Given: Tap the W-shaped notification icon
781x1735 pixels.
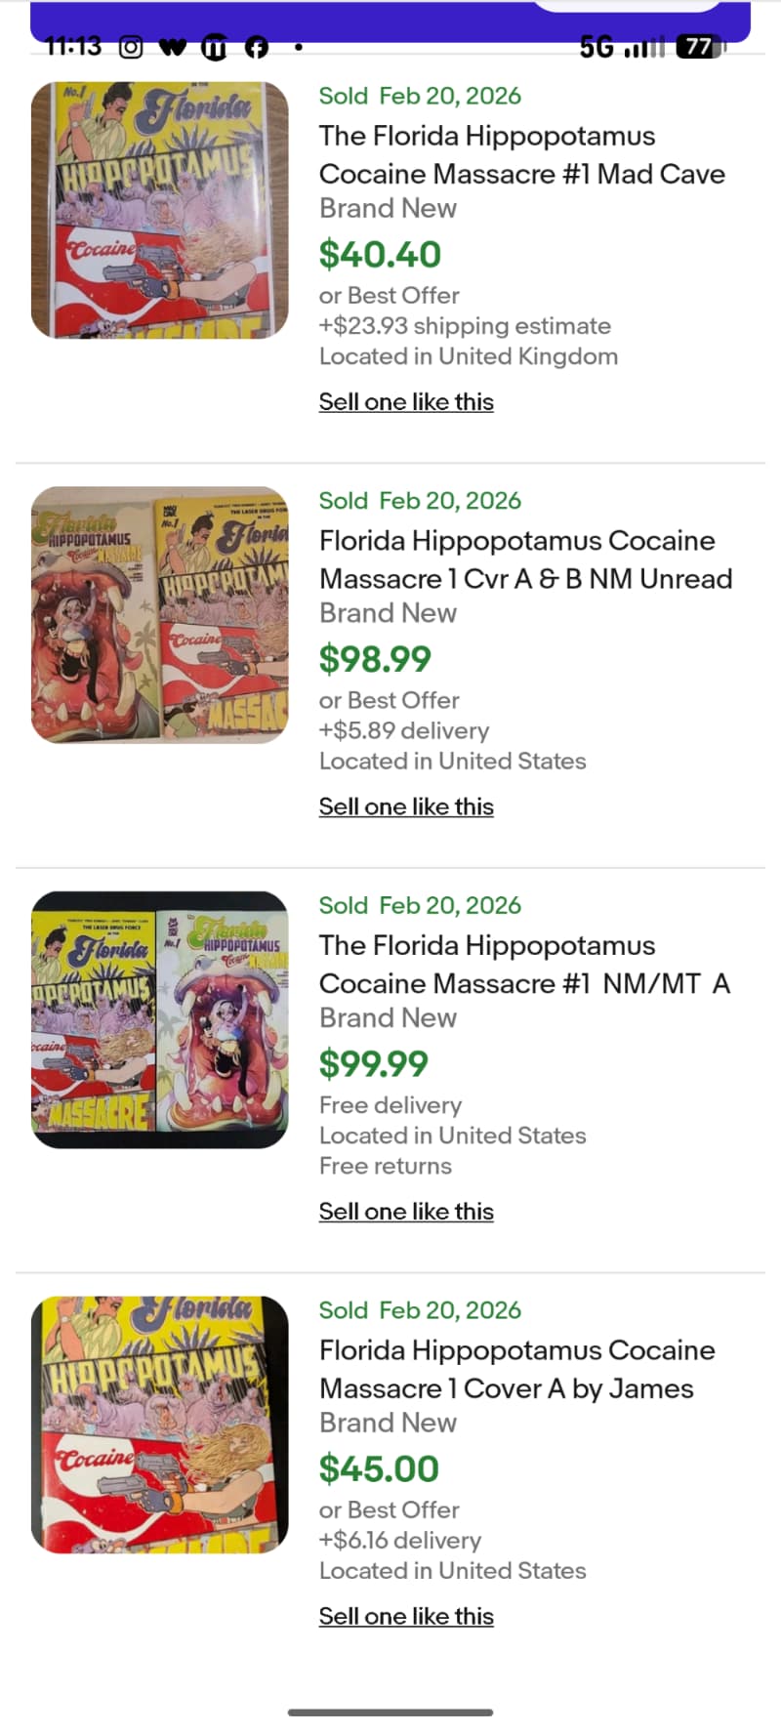Looking at the screenshot, I should tap(173, 47).
